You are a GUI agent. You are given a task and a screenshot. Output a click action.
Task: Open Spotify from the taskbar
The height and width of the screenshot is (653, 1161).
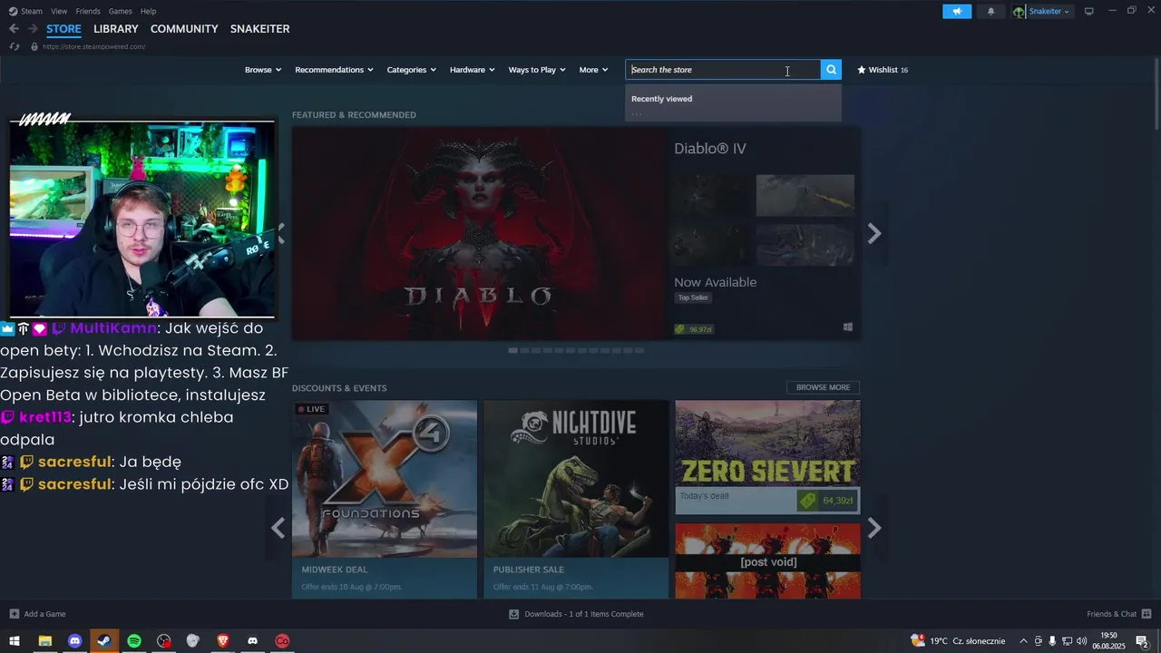coord(134,641)
